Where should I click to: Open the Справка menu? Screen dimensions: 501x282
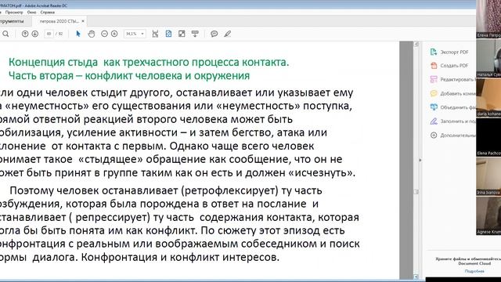pos(48,13)
